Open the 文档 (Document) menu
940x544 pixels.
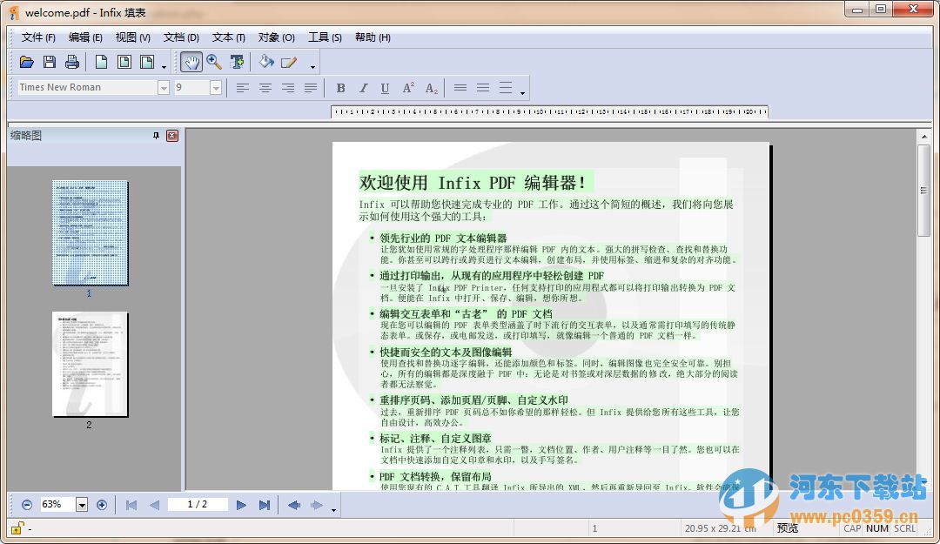pos(180,37)
